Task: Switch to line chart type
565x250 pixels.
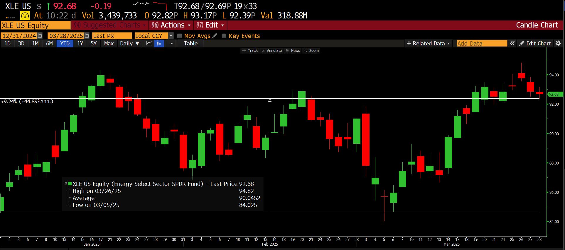Action: pyautogui.click(x=149, y=43)
